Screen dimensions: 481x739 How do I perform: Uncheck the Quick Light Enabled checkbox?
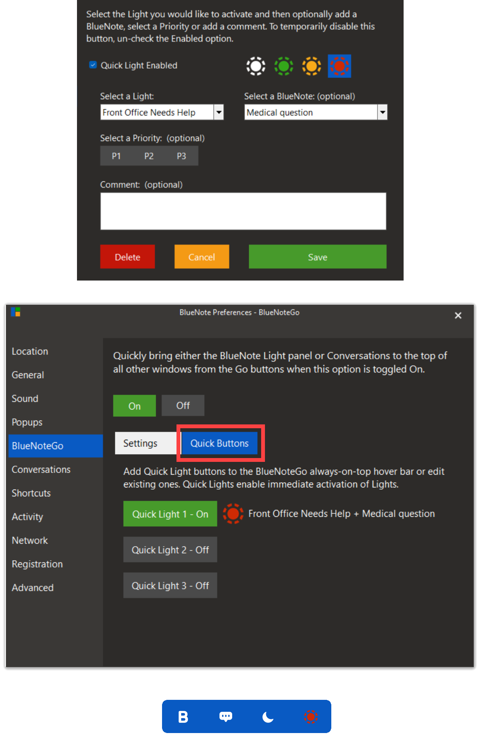click(93, 65)
